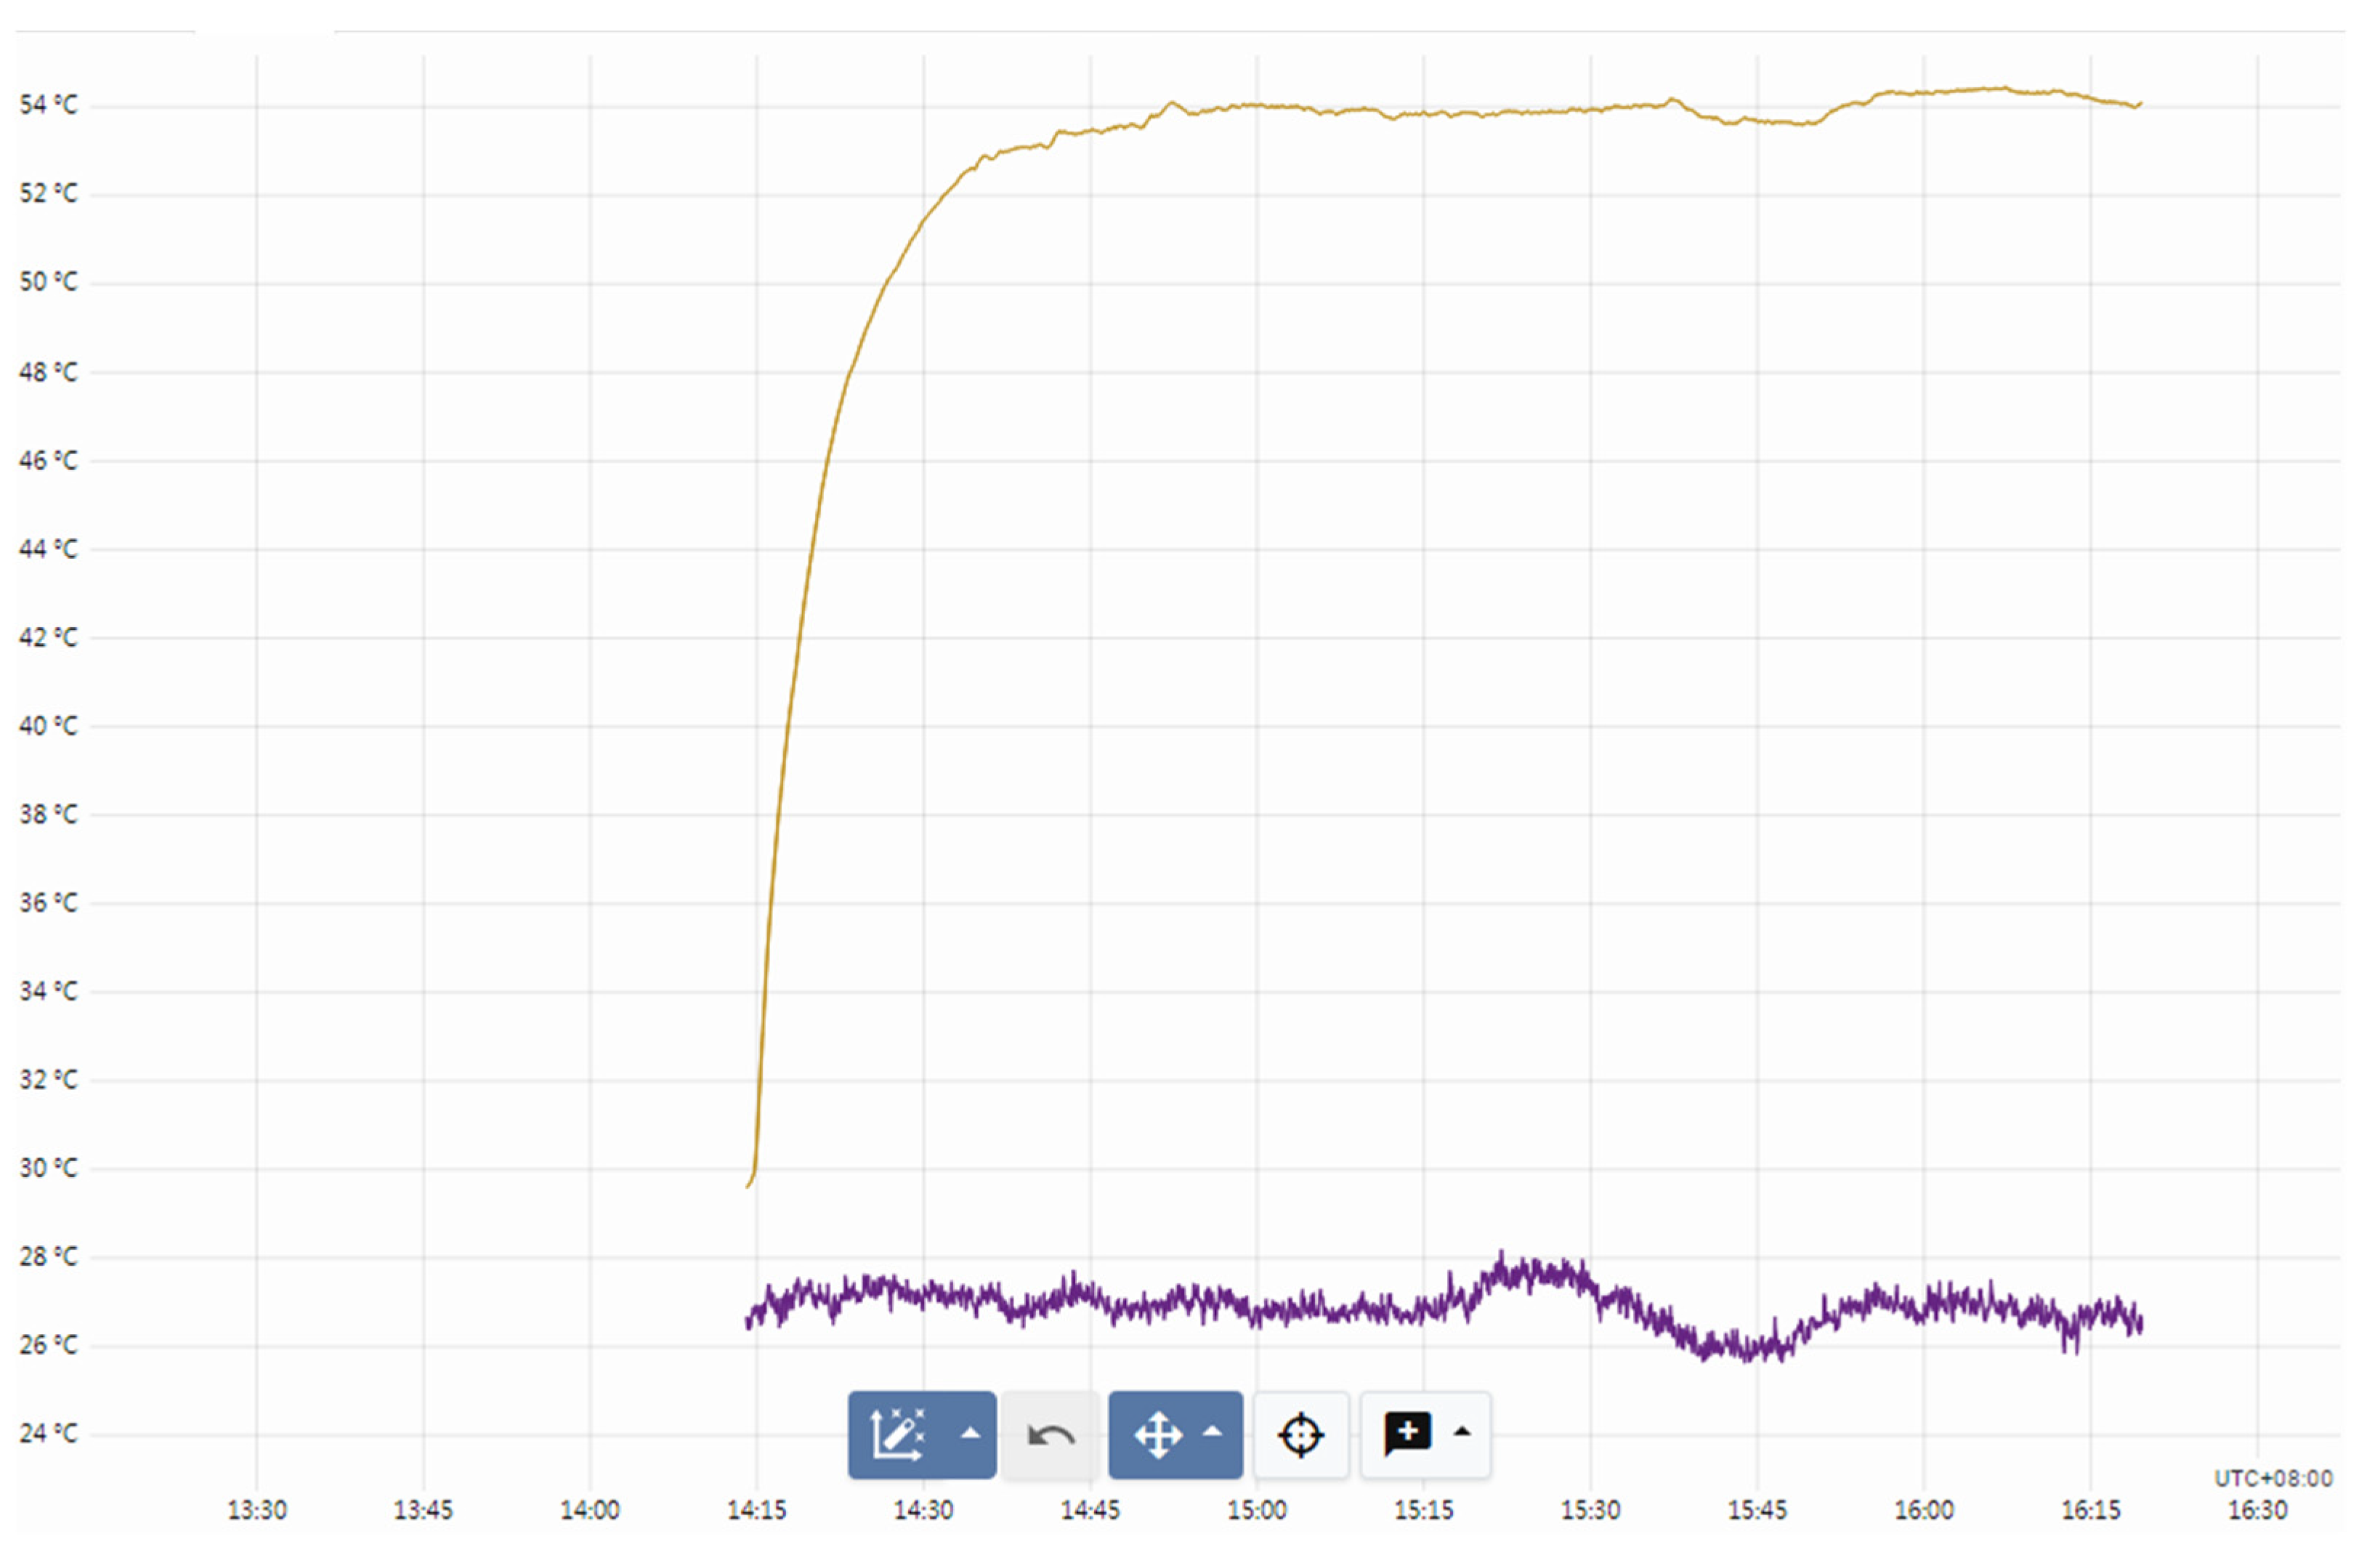Select the four-arrow pan tool
Image resolution: width=2380 pixels, height=1555 pixels.
tap(1158, 1435)
